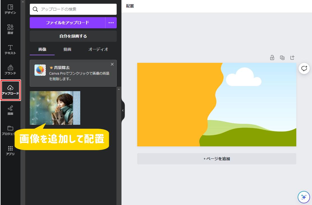Duplicate the page using the copy icon
This screenshot has width=312, height=205.
(x=282, y=58)
